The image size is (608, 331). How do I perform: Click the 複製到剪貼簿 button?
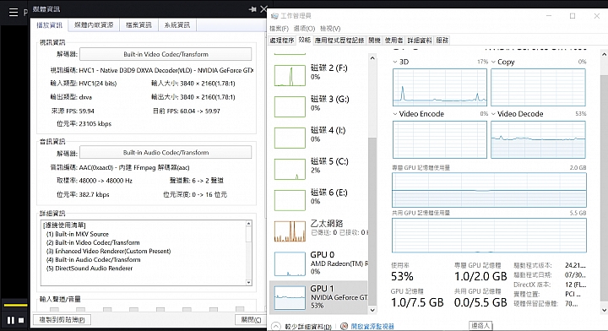click(62, 320)
